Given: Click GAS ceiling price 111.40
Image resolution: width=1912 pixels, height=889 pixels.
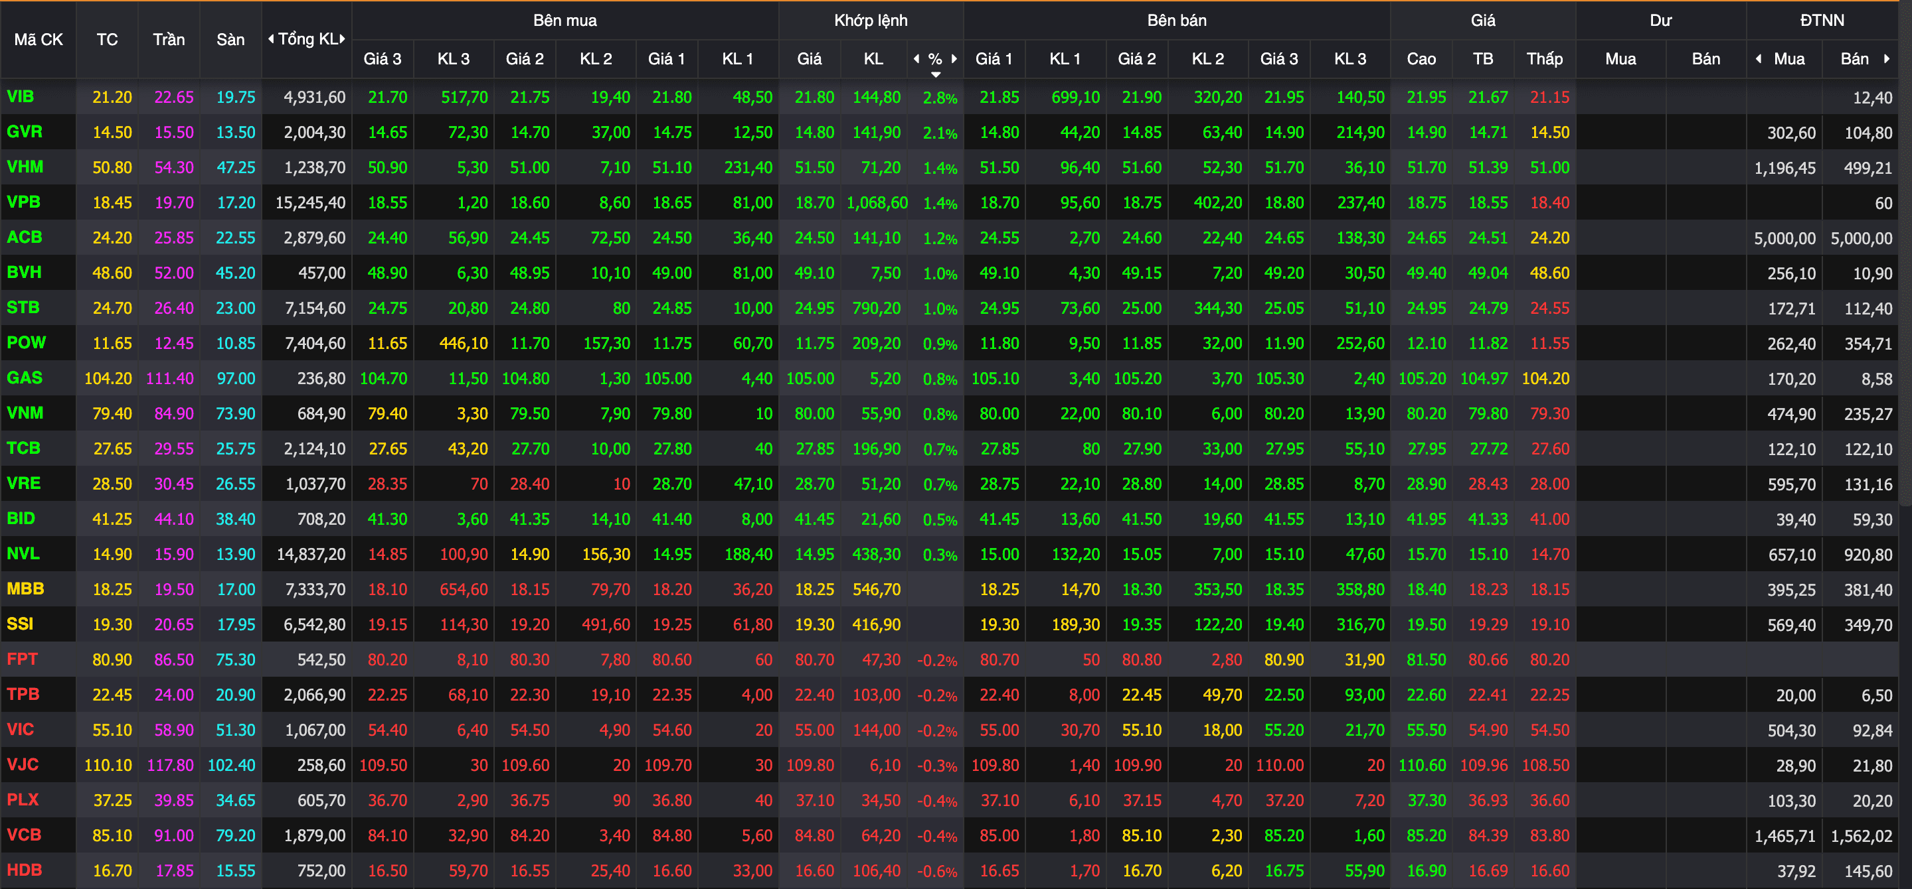Looking at the screenshot, I should tap(170, 378).
